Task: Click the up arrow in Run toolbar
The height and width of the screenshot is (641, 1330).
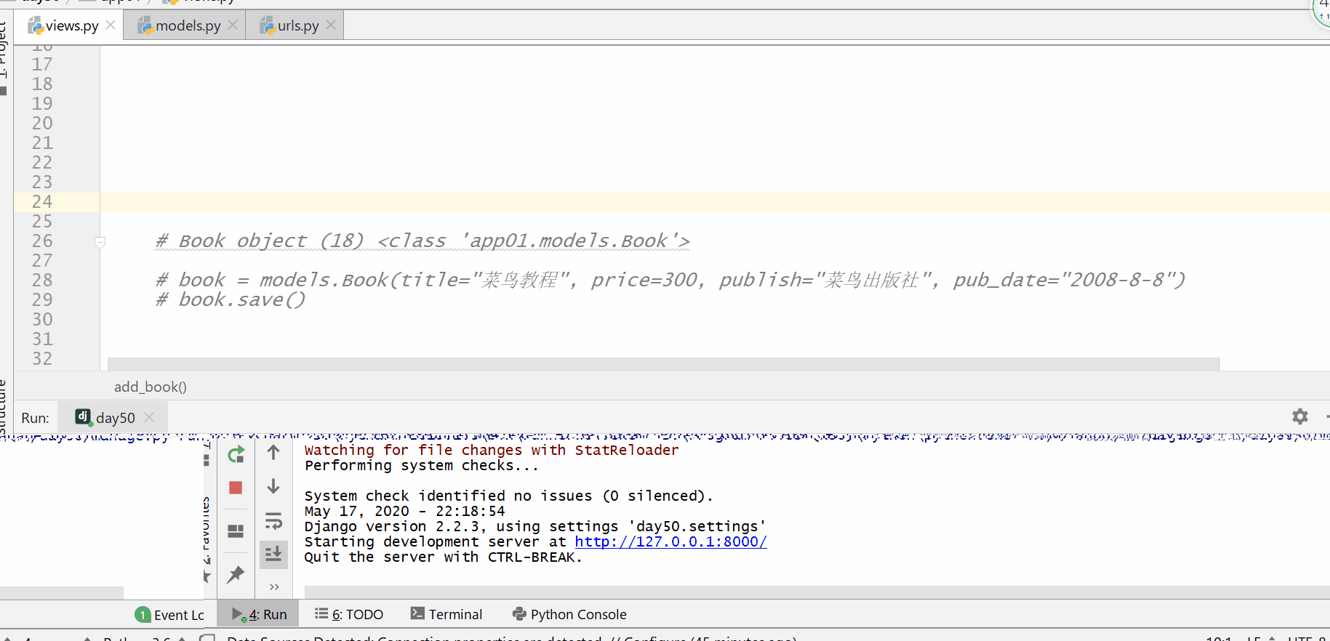Action: (x=273, y=453)
